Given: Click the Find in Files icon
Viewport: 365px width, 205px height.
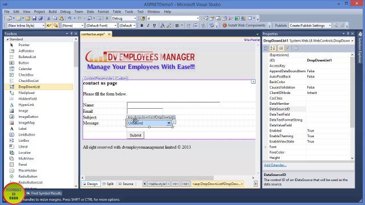Looking at the screenshot, I should coord(143,18).
